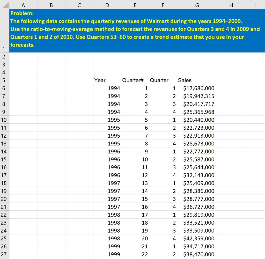The width and height of the screenshot is (265, 259).
Task: Select the cell with Quarter# value 22
Action: point(135,254)
